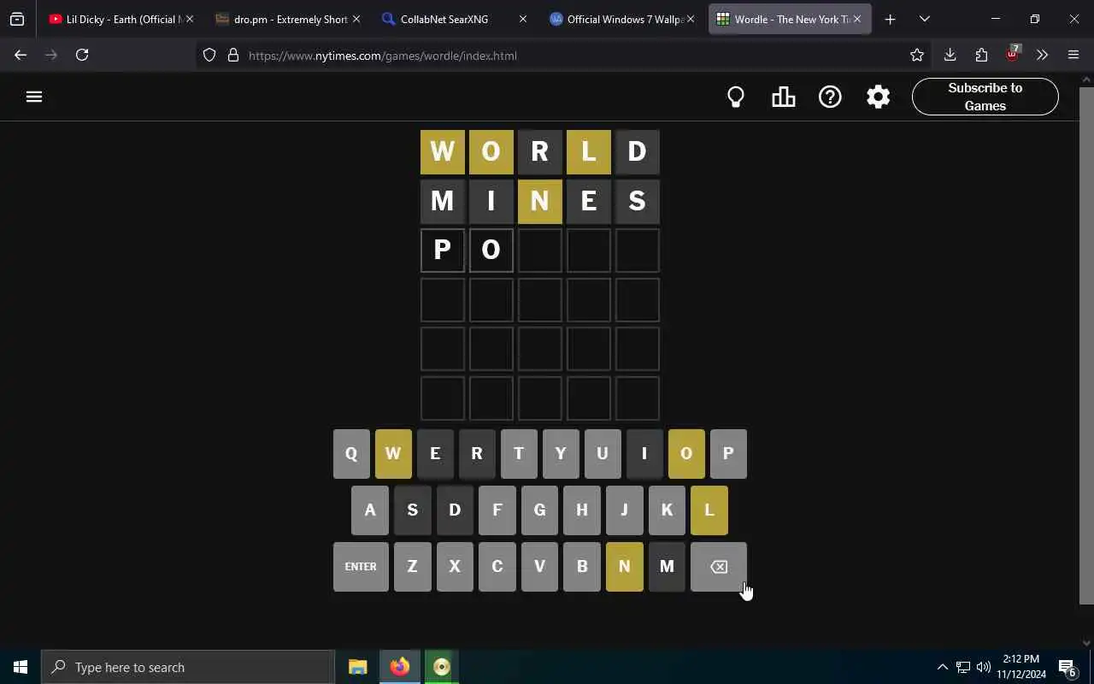Open Firefox View icon
Viewport: 1094px width, 684px height.
pyautogui.click(x=17, y=19)
